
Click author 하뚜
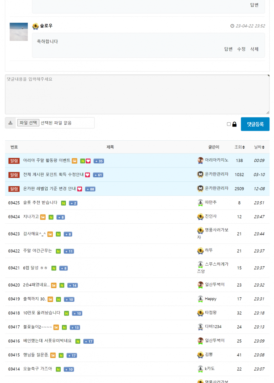point(209,251)
